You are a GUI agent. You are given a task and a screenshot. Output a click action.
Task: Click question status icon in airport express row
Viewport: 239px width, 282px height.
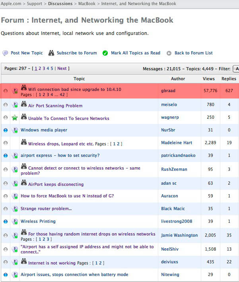point(15,156)
